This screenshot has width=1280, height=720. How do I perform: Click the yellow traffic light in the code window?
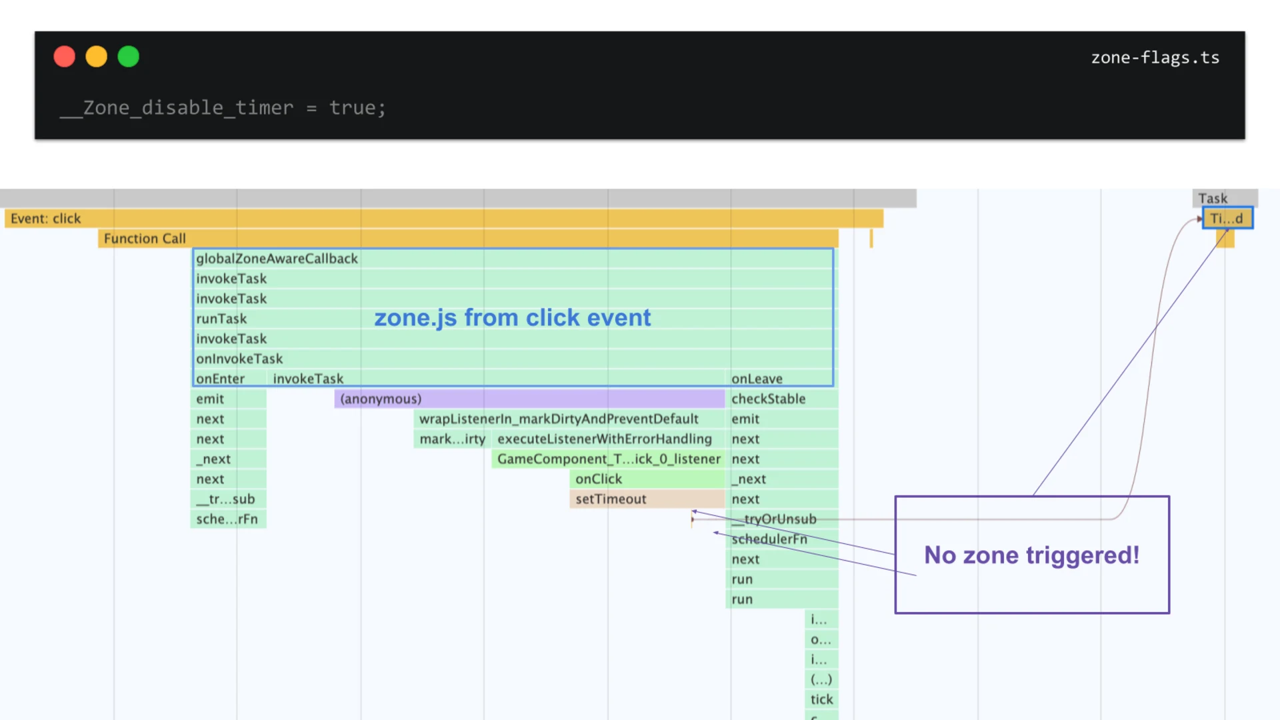[96, 56]
